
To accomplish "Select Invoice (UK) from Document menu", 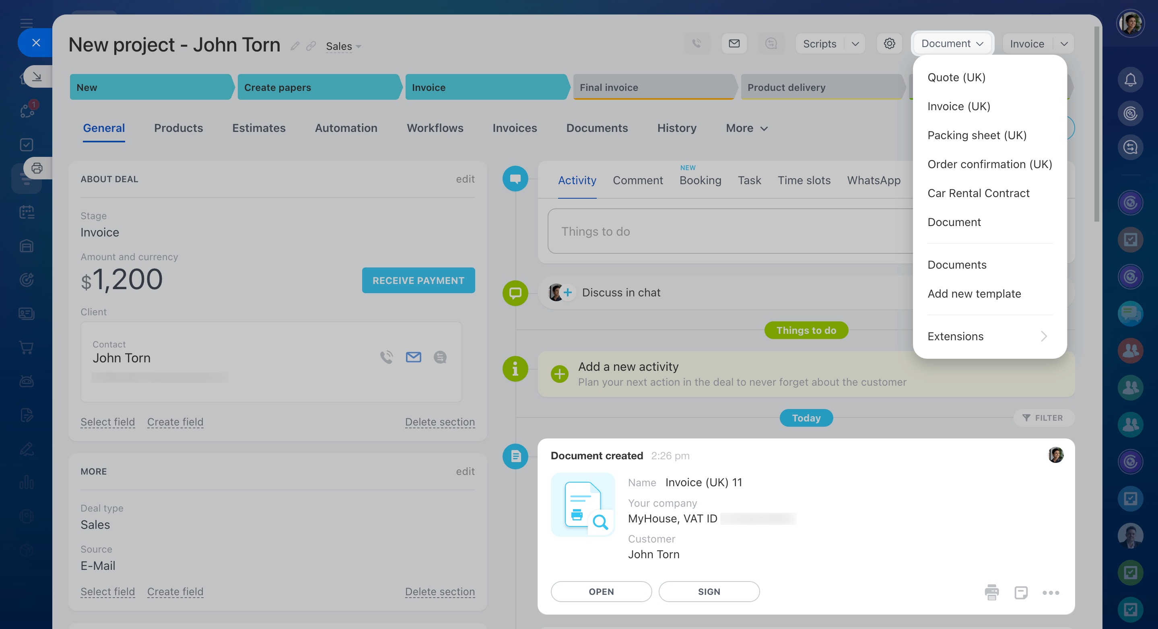I will tap(959, 106).
